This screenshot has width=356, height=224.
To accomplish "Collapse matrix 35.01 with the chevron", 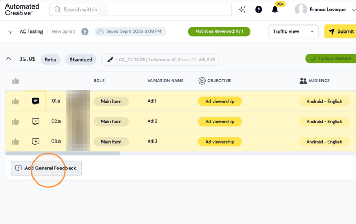I will (9, 59).
